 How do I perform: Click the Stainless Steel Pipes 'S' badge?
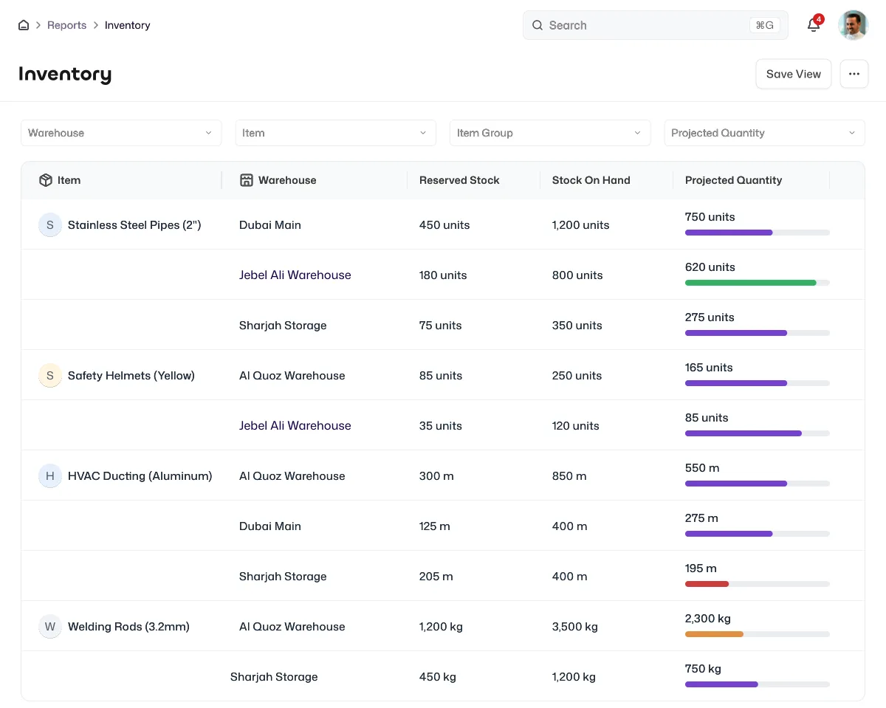pyautogui.click(x=50, y=225)
